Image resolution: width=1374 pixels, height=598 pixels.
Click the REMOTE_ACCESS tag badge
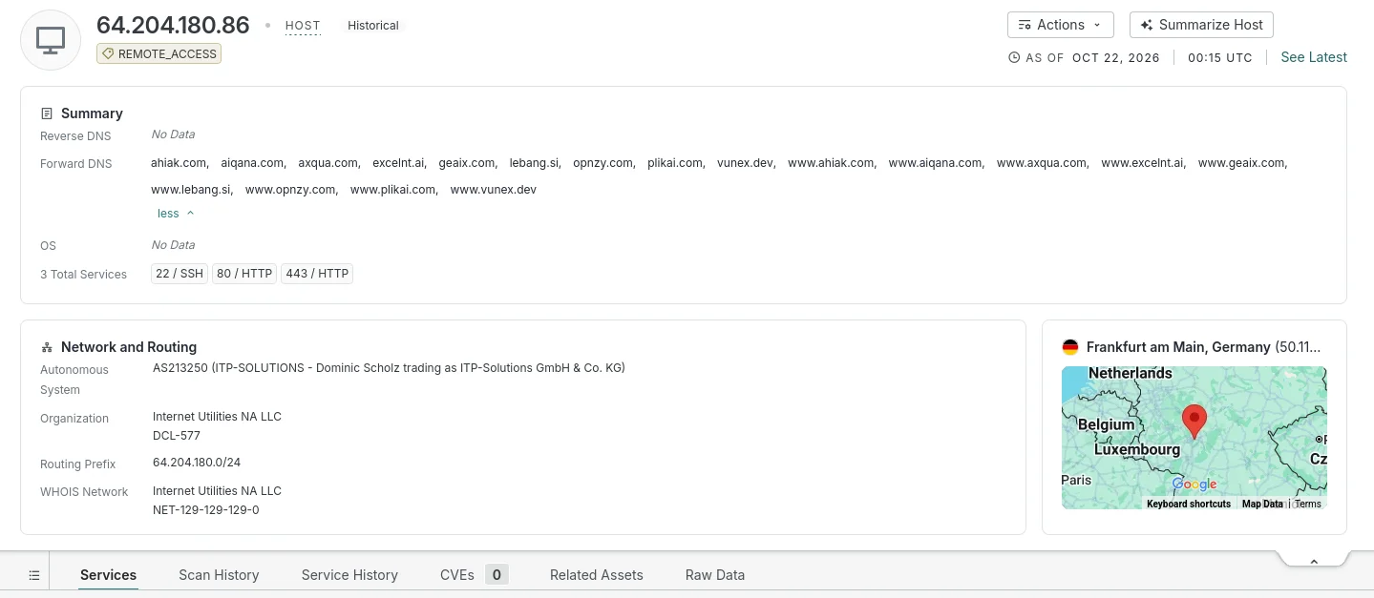159,54
